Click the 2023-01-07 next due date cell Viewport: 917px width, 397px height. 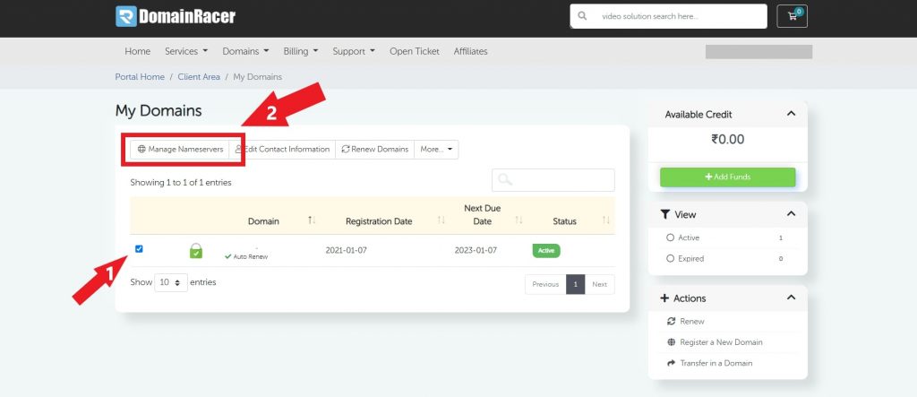pyautogui.click(x=476, y=251)
